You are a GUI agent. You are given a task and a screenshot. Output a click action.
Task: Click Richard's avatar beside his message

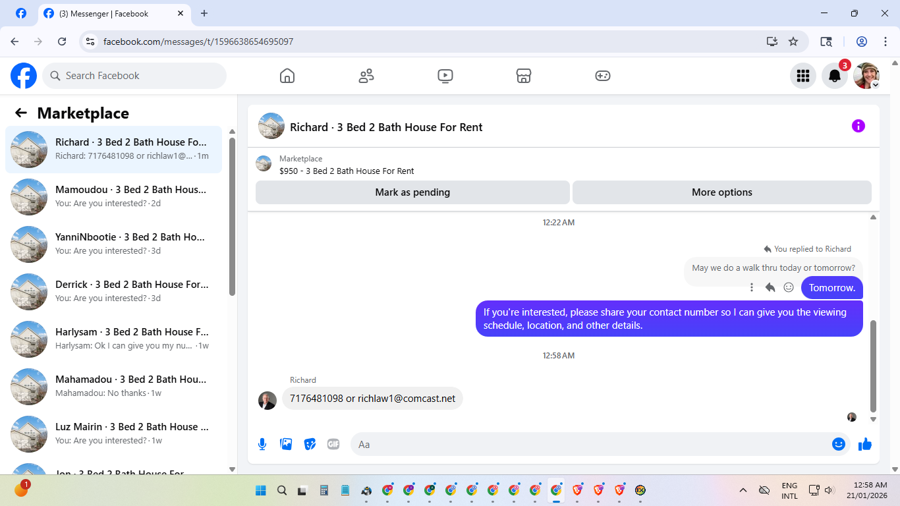pyautogui.click(x=267, y=401)
